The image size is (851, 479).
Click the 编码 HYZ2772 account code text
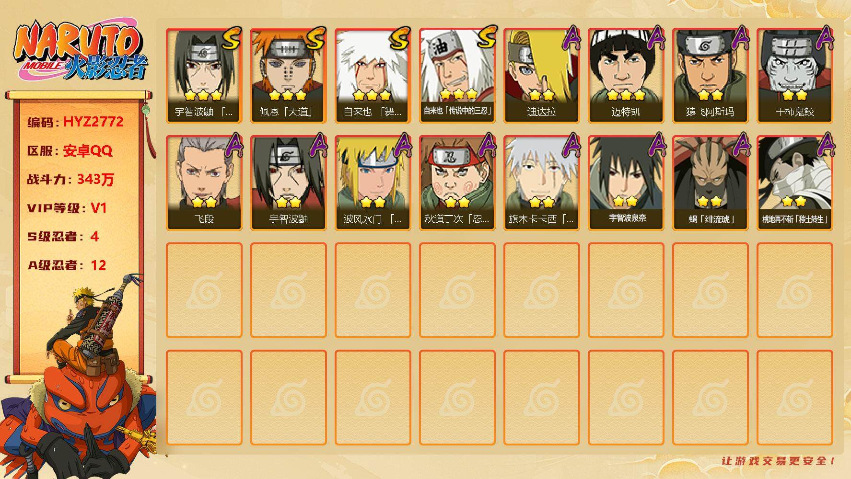[75, 122]
